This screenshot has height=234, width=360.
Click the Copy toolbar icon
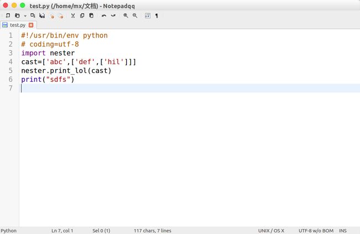[x=82, y=15]
